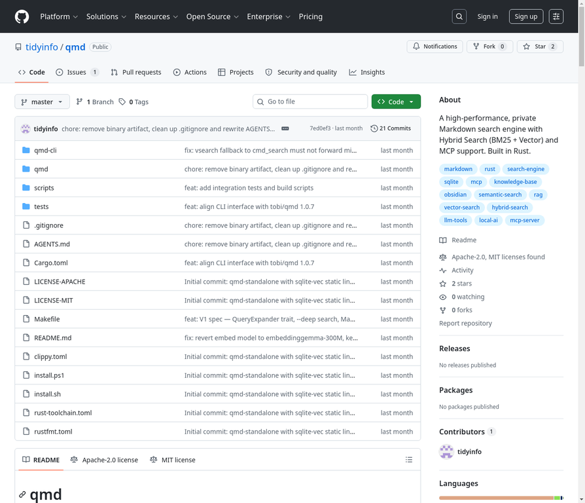This screenshot has width=585, height=503.
Task: Click the notifications bell icon
Action: [x=416, y=47]
